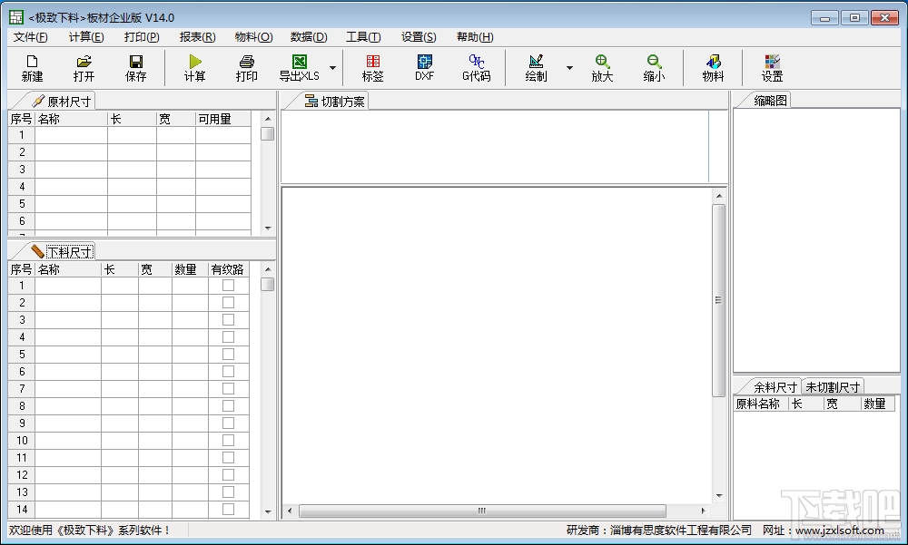This screenshot has width=908, height=545.
Task: Click up arrow of cutting view scrollbar
Action: pos(718,196)
